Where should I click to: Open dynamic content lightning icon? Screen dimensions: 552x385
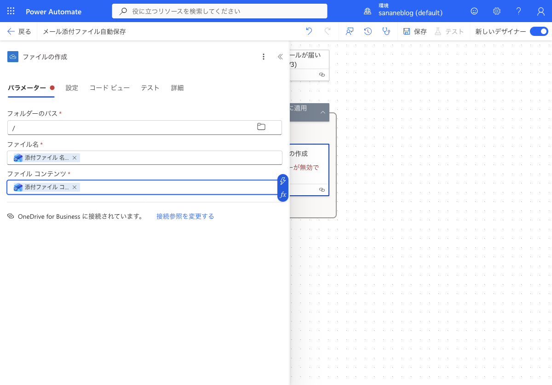tap(283, 181)
